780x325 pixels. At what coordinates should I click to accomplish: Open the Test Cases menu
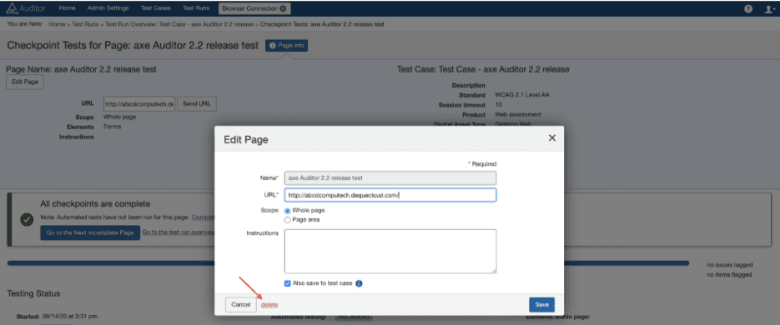pyautogui.click(x=156, y=8)
